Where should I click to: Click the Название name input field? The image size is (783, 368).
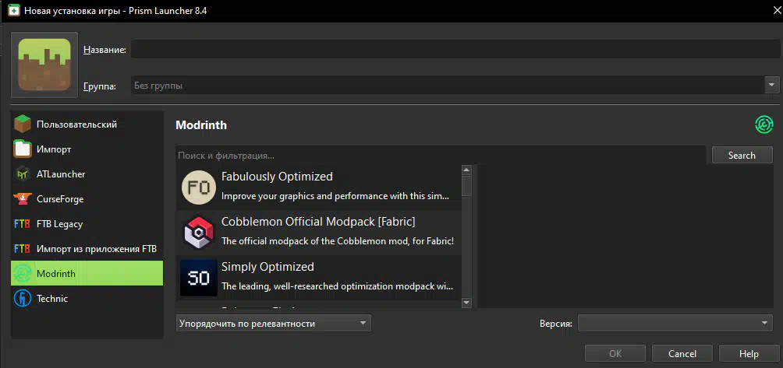tap(455, 49)
